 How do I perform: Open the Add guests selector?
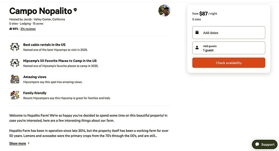point(228,48)
